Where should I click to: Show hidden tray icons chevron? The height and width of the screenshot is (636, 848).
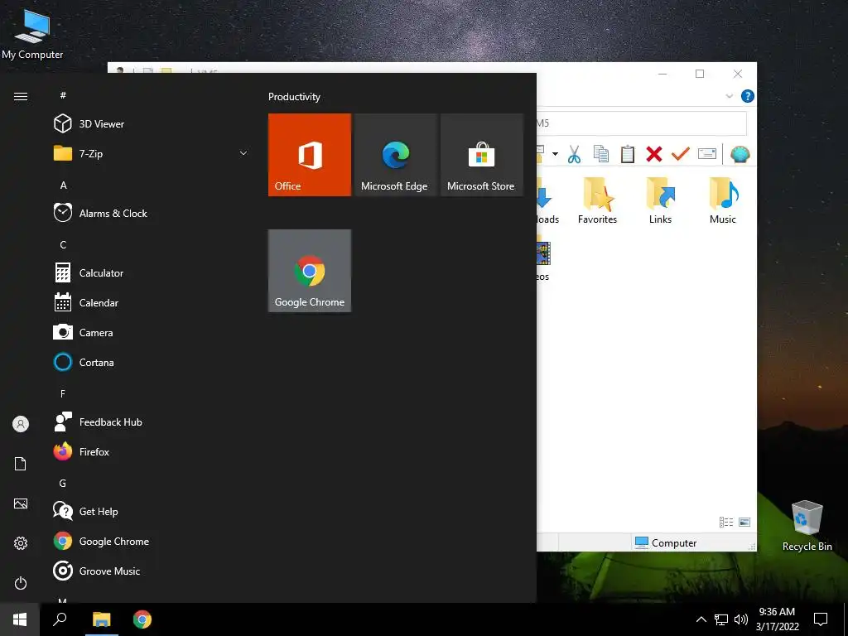(x=701, y=619)
